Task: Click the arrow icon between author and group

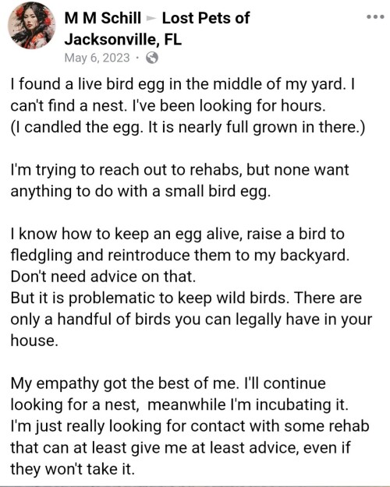Action: point(151,19)
